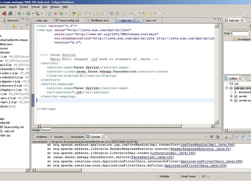
Task: Switch to the Hierarchy view tab
Action: click(x=11, y=20)
